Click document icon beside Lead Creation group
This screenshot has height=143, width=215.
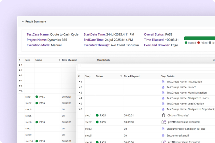[x=163, y=104]
